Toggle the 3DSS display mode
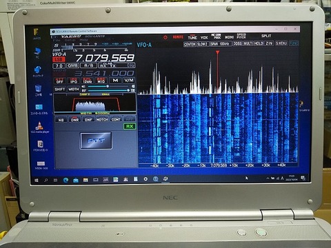 coord(238,43)
